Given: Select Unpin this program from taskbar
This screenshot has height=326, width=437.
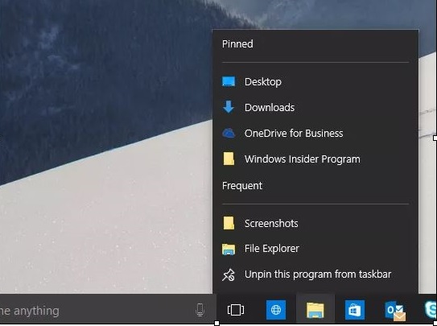Looking at the screenshot, I should point(315,274).
